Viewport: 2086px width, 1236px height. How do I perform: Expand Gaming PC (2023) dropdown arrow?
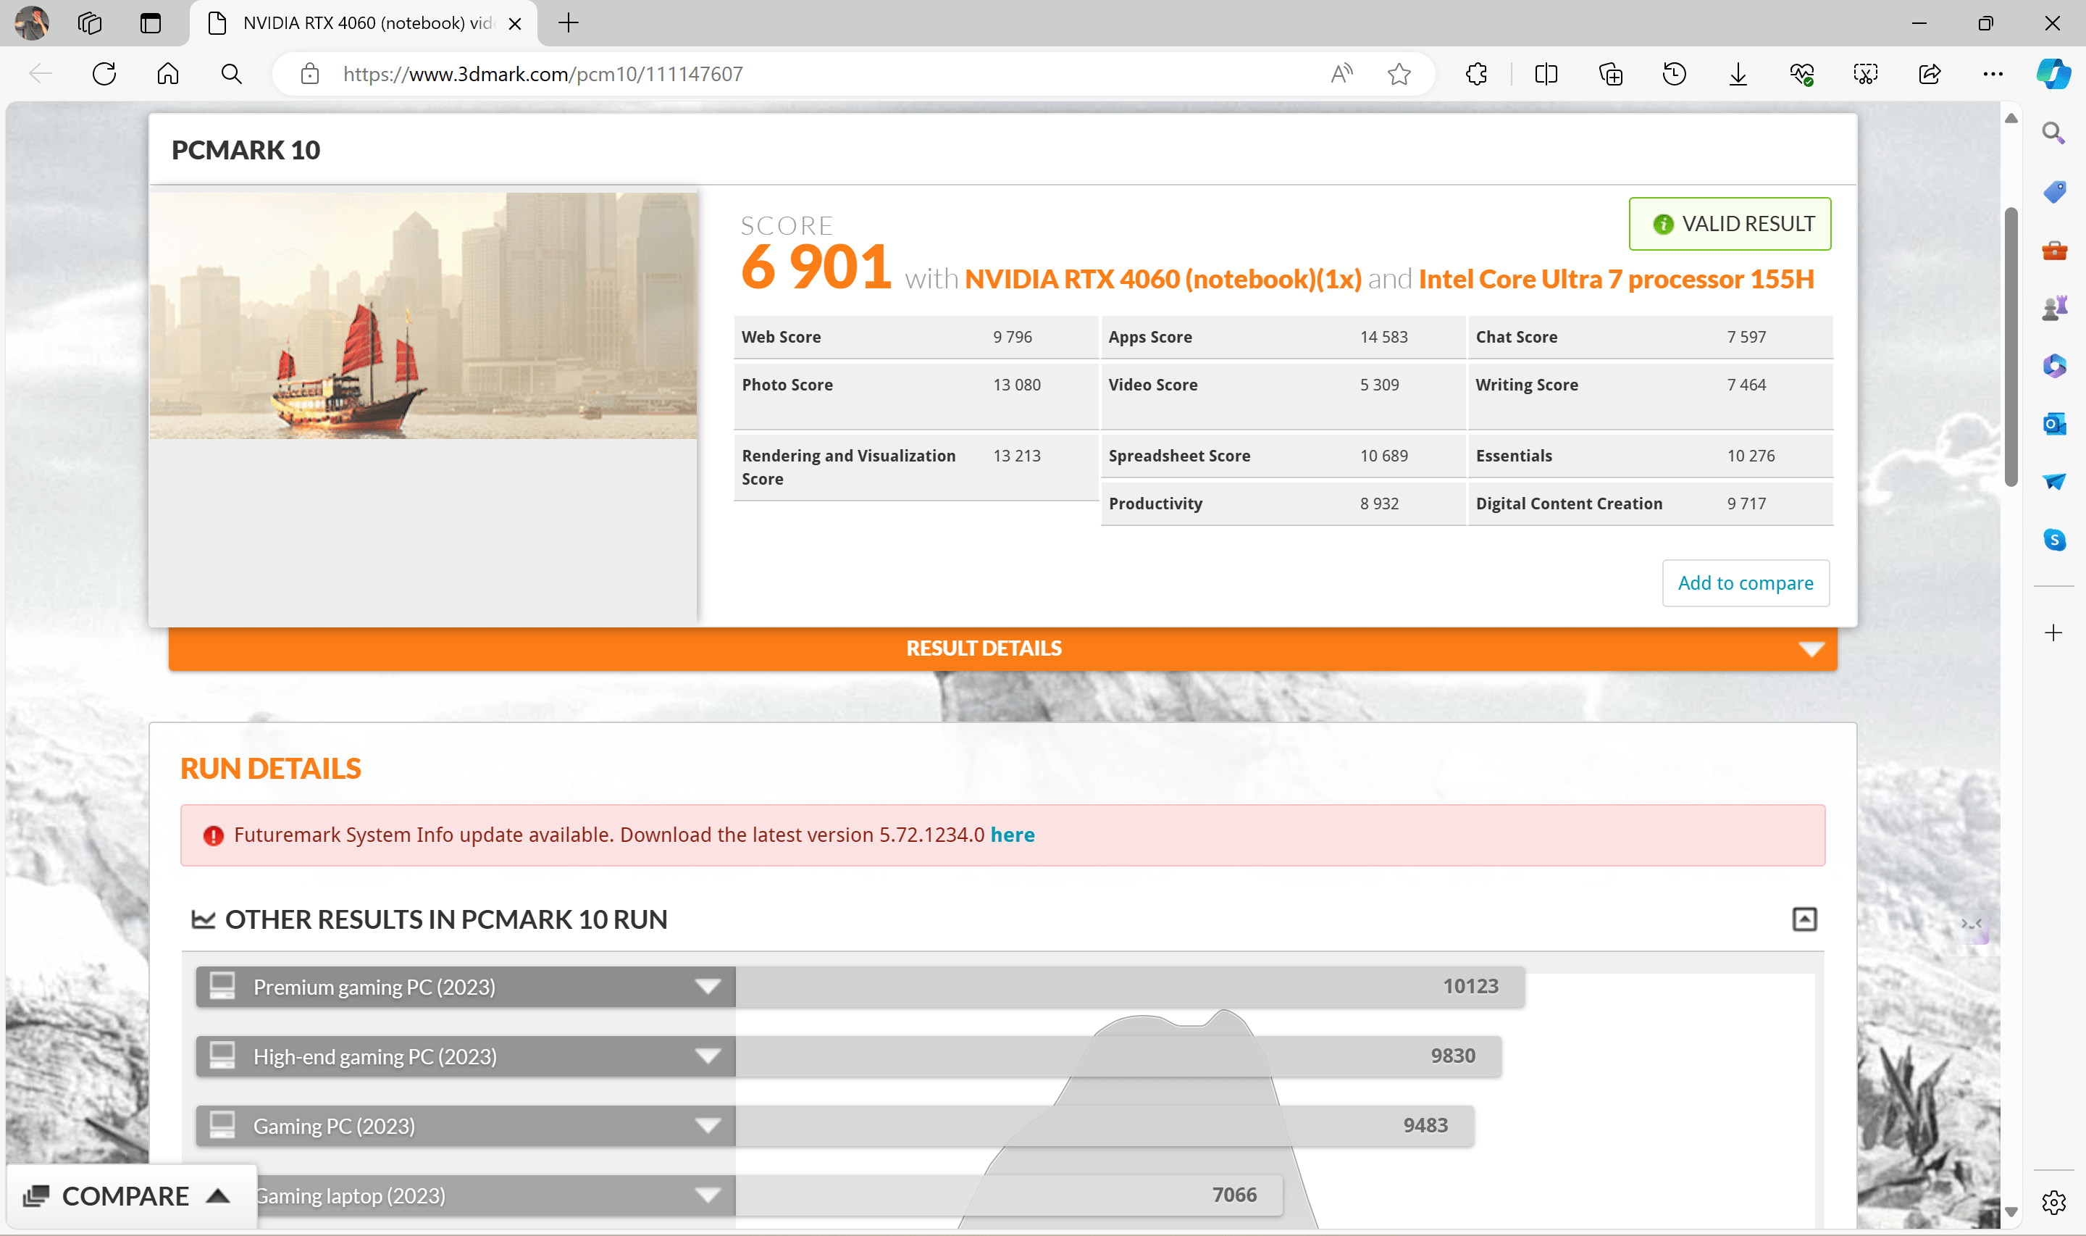coord(708,1126)
